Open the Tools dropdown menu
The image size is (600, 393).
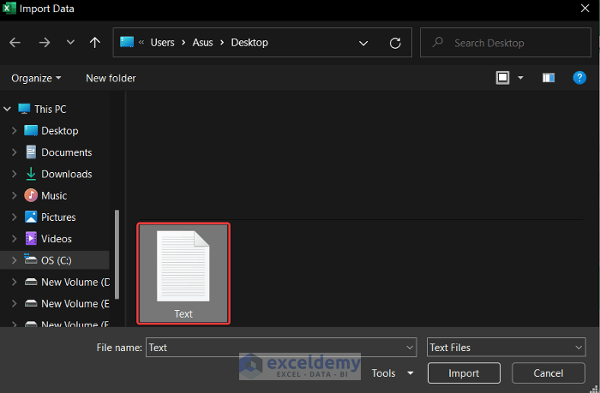pos(393,373)
